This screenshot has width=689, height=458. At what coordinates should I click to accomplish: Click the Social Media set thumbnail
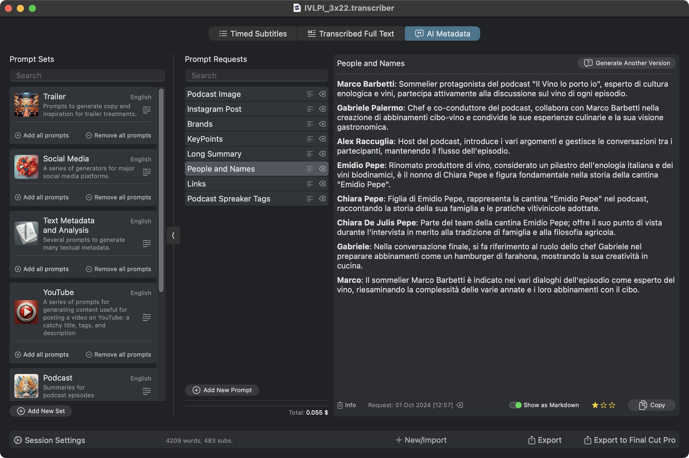coord(26,167)
